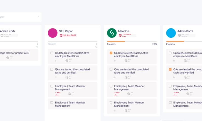This screenshot has height=121, width=202.
Task: Click the alarm icon beside 30 Jun 2021
Action: [61, 36]
